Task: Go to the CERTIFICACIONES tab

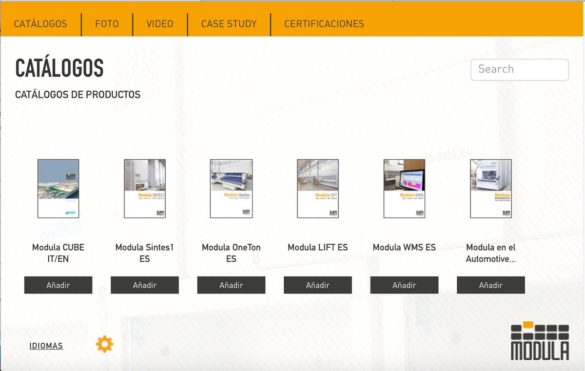Action: point(324,23)
